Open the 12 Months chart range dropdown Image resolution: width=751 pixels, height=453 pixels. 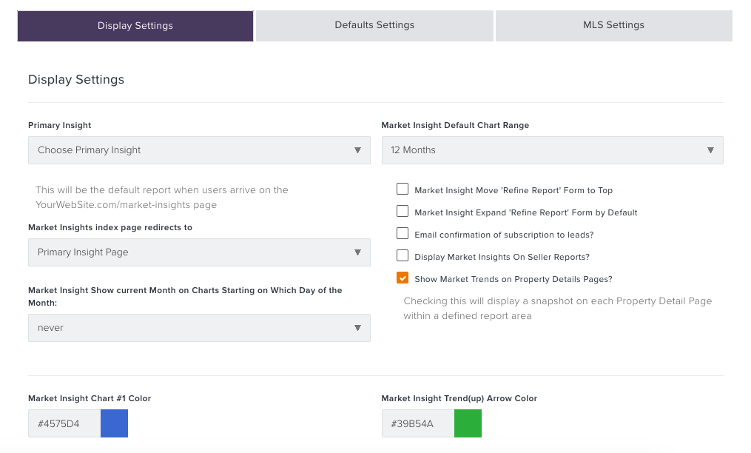(552, 150)
